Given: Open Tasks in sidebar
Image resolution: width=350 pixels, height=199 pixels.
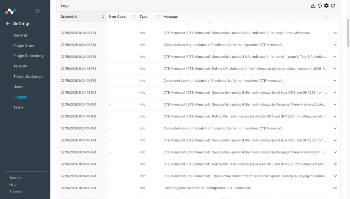Looking at the screenshot, I should tap(18, 107).
